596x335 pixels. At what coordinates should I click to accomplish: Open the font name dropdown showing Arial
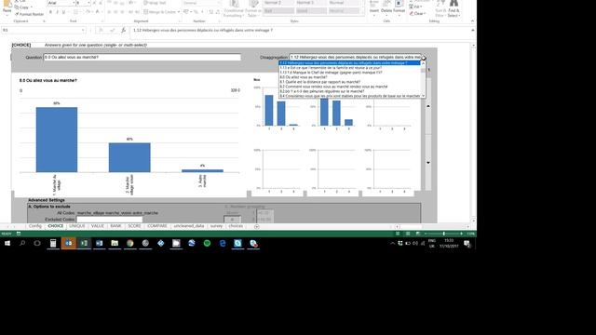(x=74, y=3)
